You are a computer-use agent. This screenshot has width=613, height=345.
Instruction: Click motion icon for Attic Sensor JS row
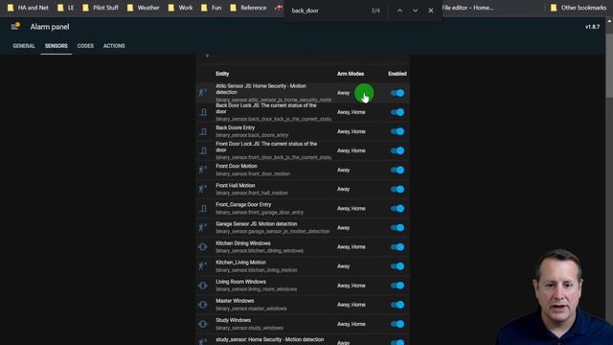pos(203,93)
